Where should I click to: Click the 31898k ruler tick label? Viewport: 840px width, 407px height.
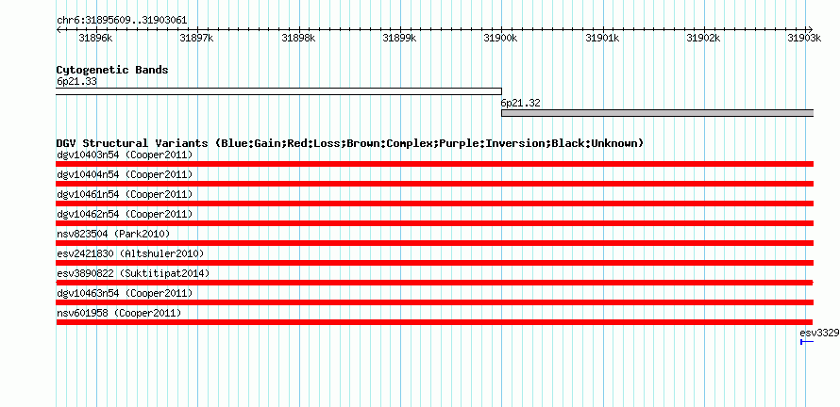(x=298, y=38)
